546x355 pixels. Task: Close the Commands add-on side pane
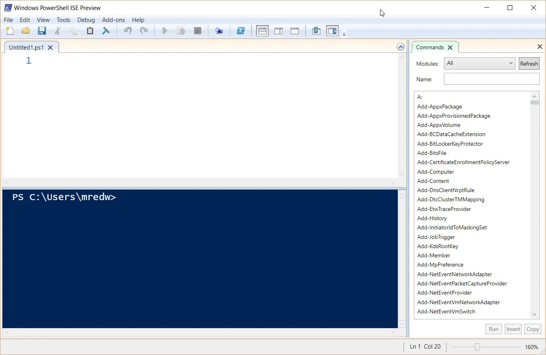click(539, 47)
